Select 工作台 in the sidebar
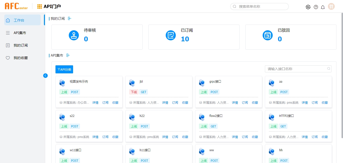The image size is (343, 163). [x=22, y=20]
